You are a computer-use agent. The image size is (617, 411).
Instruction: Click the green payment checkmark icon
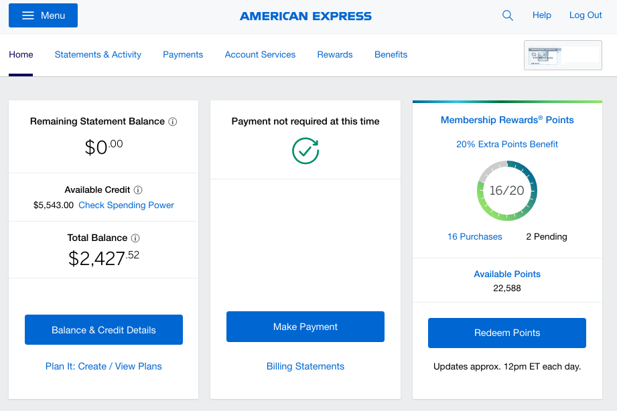(x=305, y=151)
